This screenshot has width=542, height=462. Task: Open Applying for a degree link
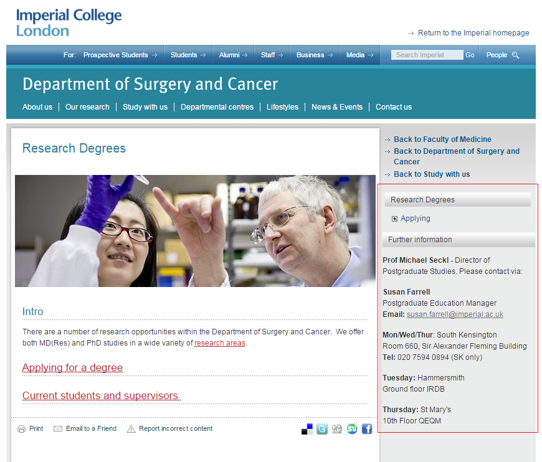click(72, 367)
